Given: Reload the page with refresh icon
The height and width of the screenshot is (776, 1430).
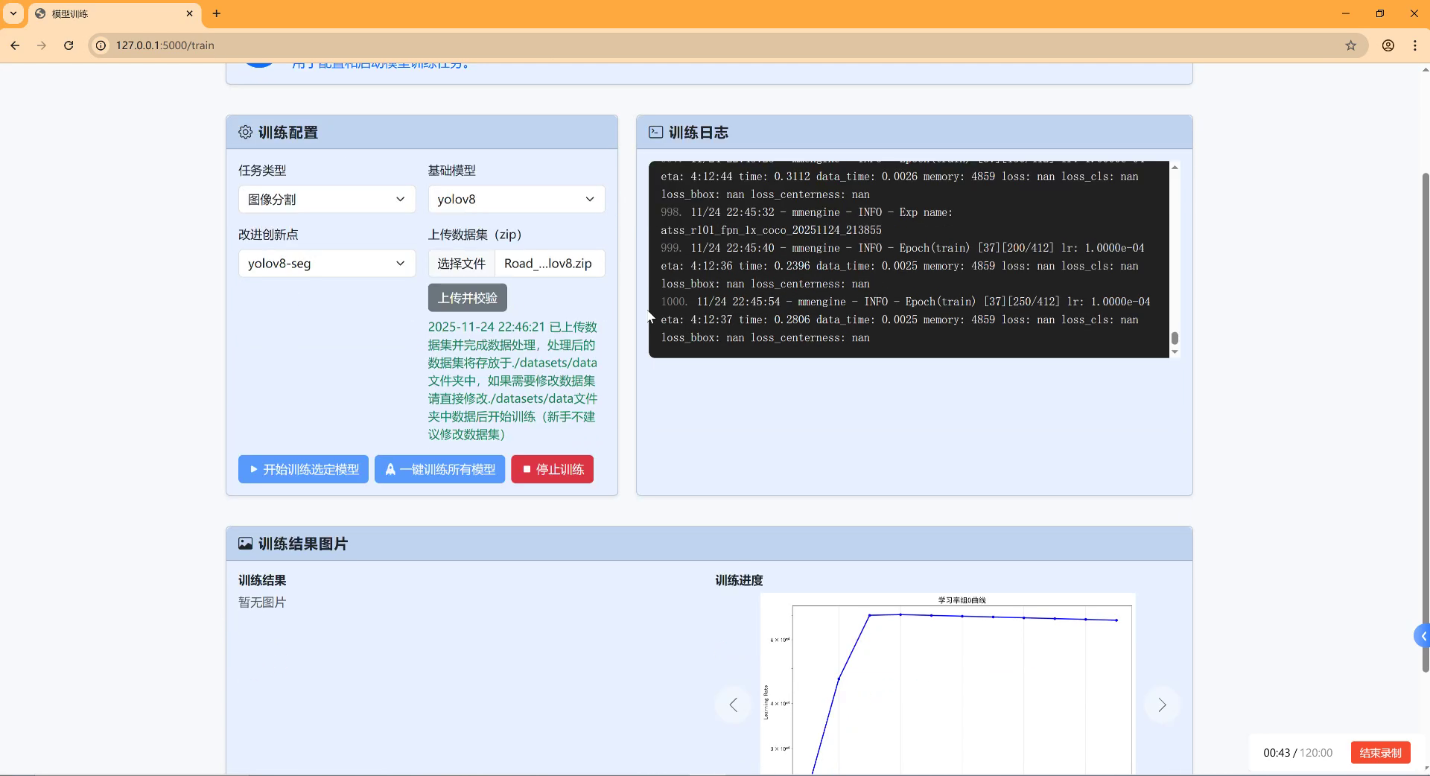Looking at the screenshot, I should (69, 45).
